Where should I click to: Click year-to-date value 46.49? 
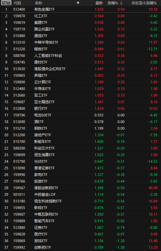coord(153,188)
